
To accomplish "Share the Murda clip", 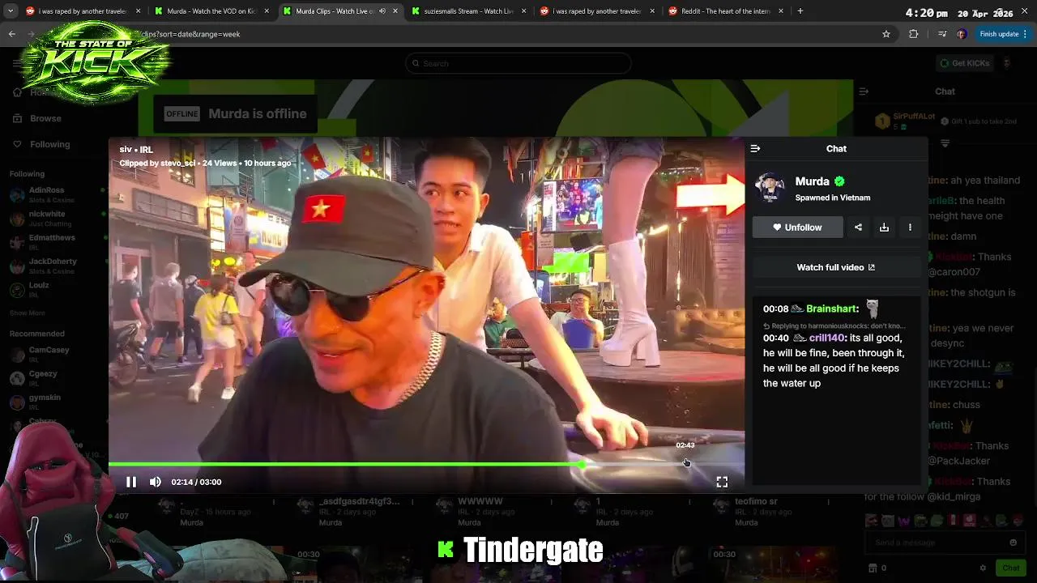I will pos(858,228).
